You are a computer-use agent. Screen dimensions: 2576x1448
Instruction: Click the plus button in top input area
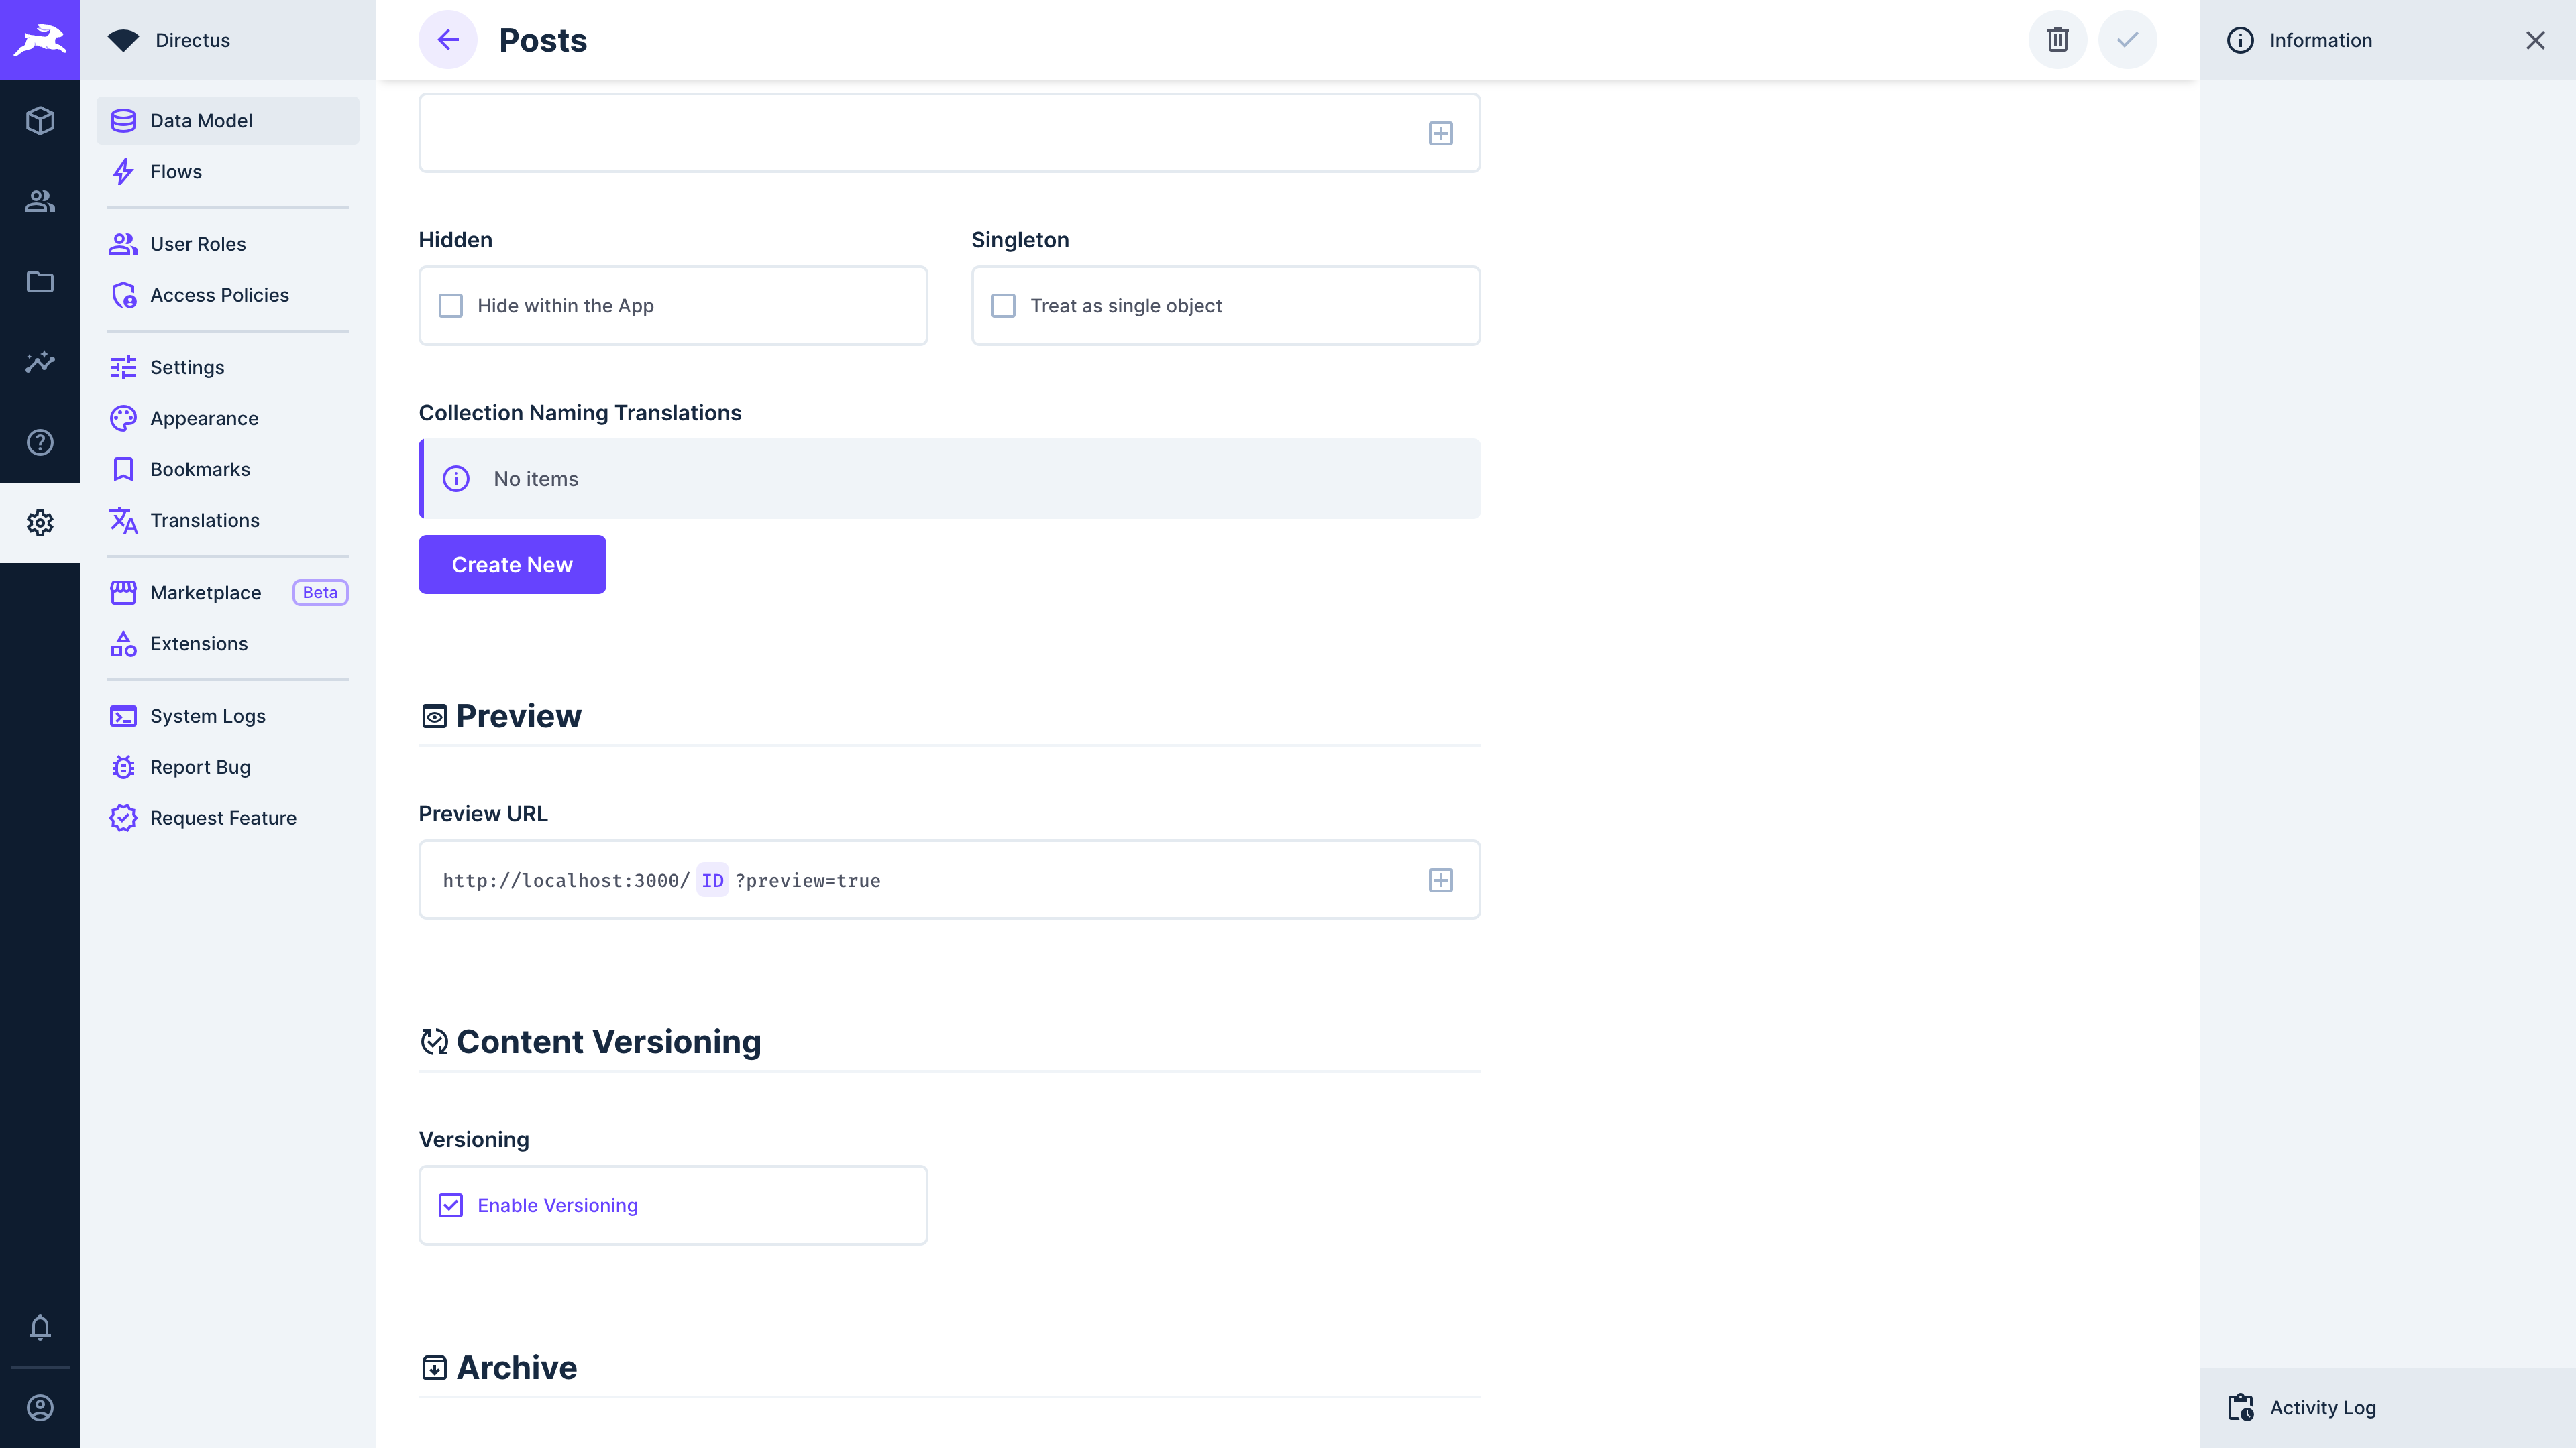[x=1442, y=133]
